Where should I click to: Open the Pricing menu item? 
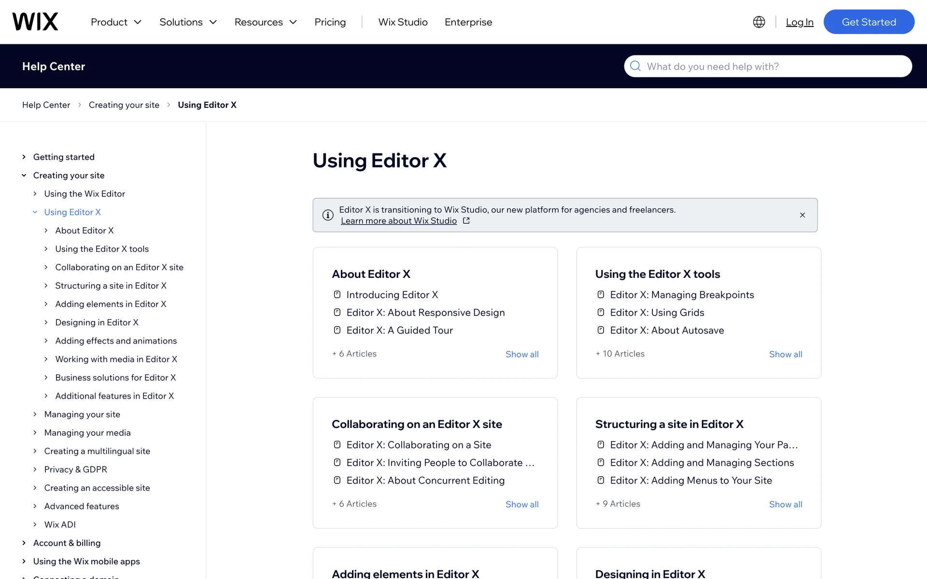tap(330, 22)
